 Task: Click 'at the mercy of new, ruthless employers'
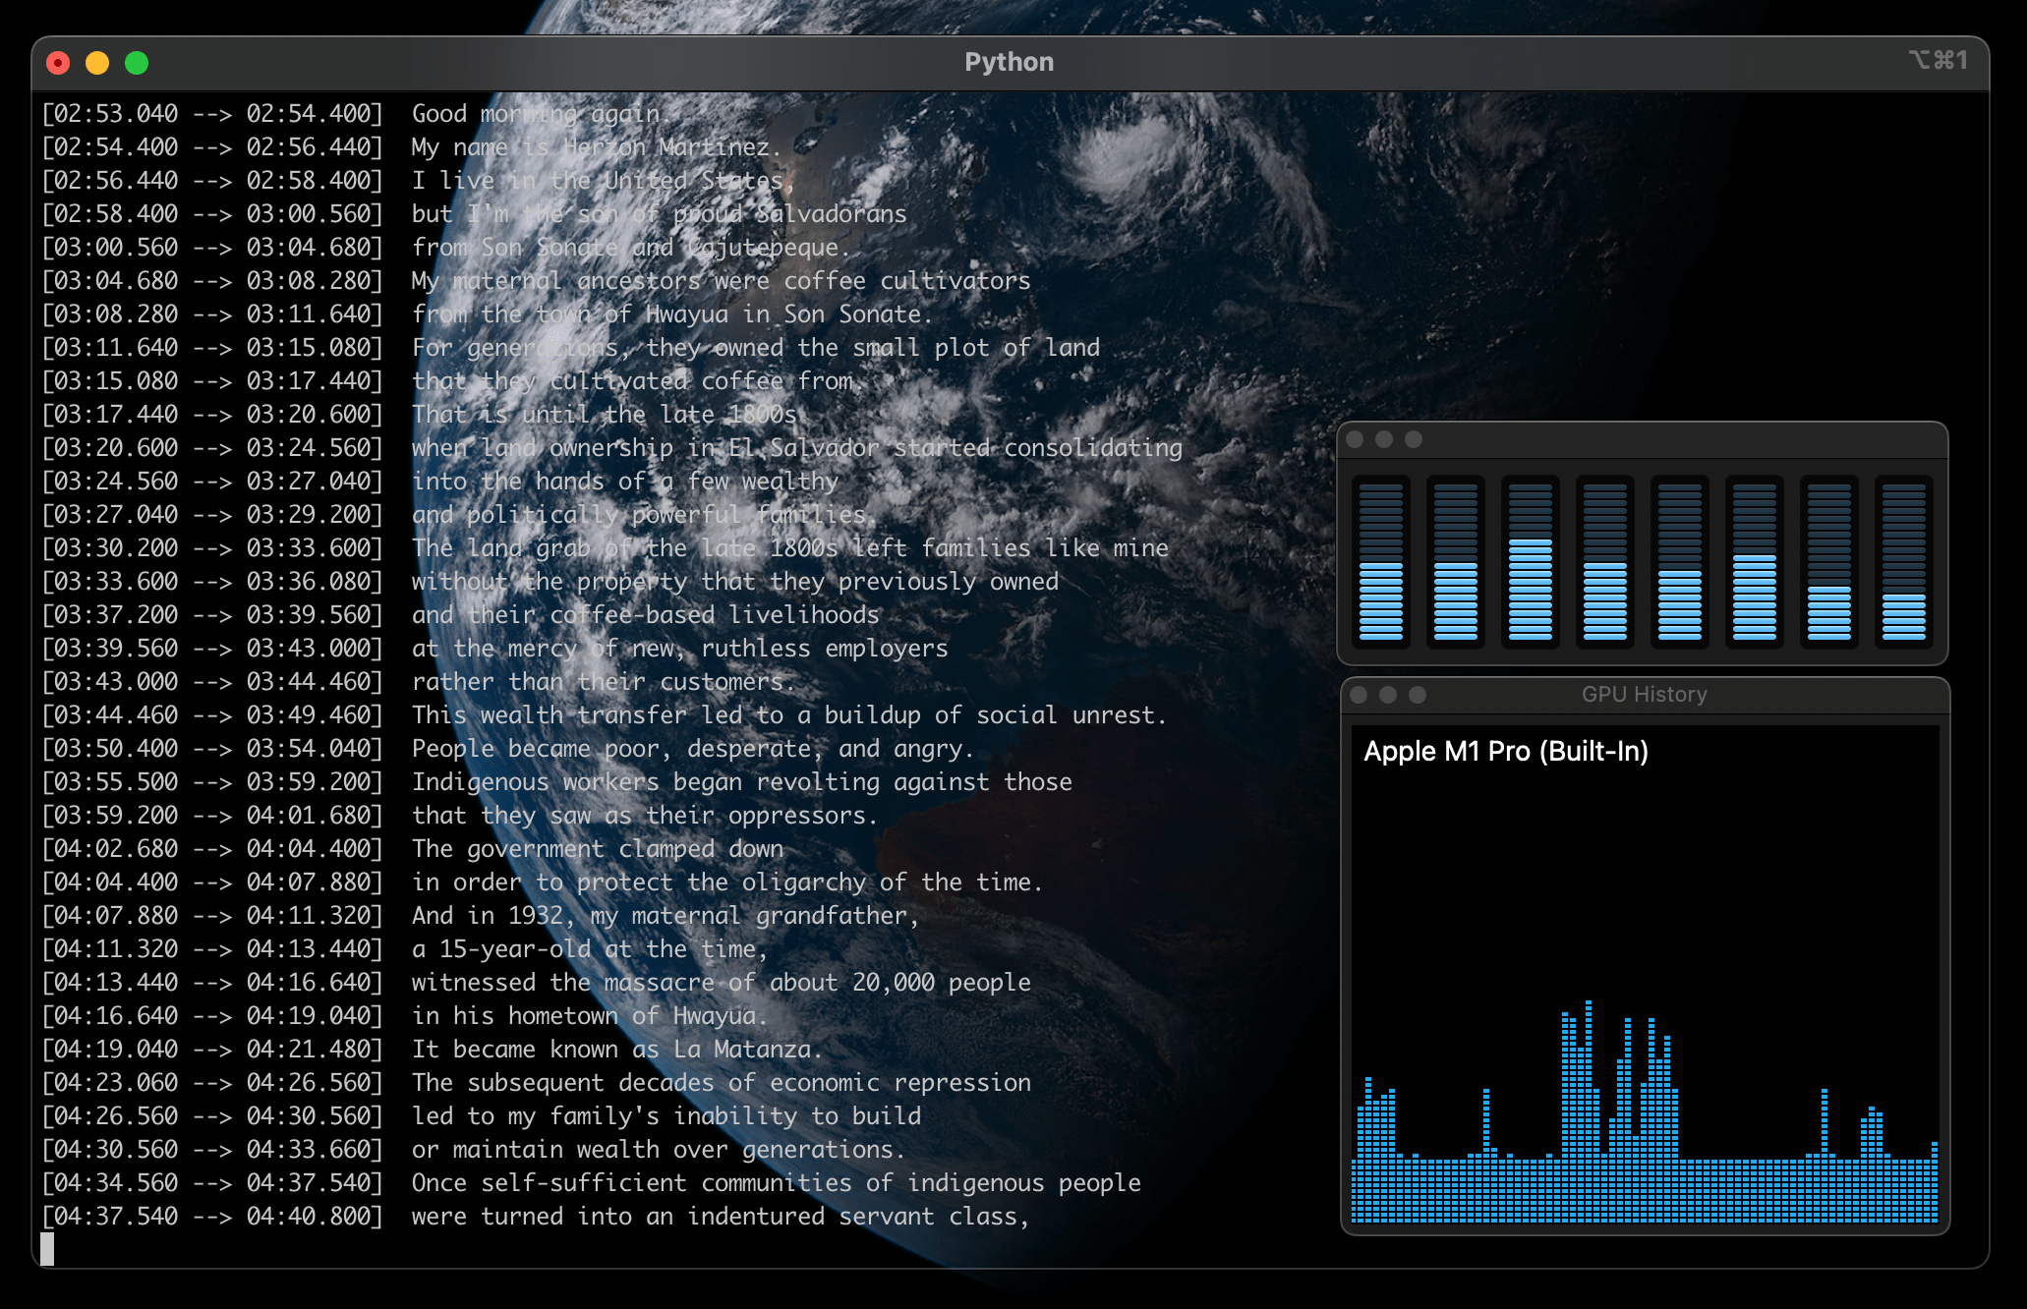(x=680, y=649)
